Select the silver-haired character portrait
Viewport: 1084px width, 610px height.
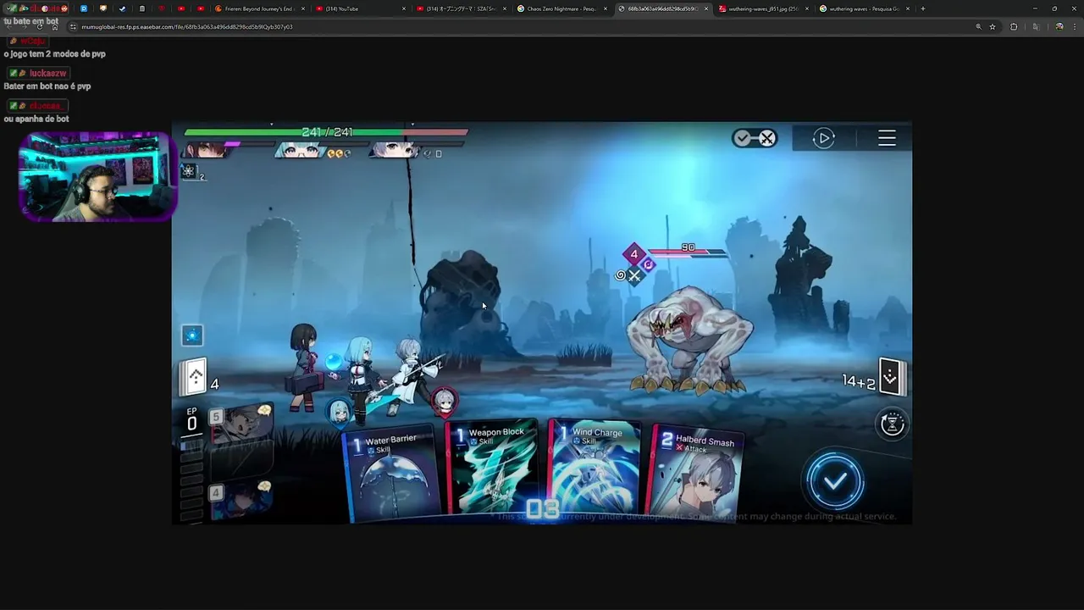tap(395, 152)
